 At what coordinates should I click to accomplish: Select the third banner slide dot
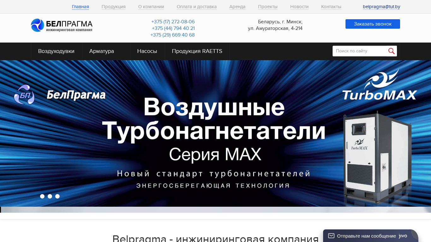click(x=57, y=196)
